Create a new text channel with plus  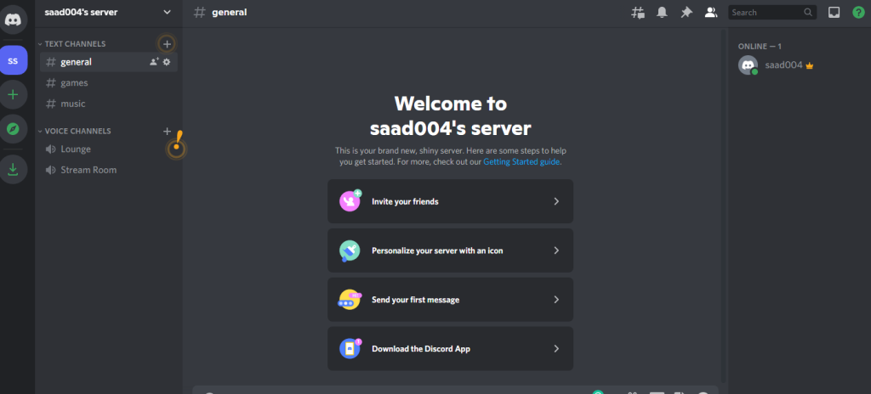tap(167, 43)
